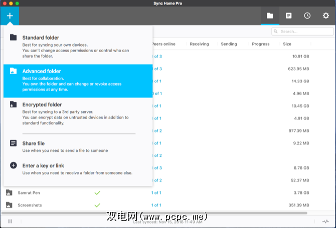
Task: Open the clock schedule icon
Action: click(x=307, y=16)
